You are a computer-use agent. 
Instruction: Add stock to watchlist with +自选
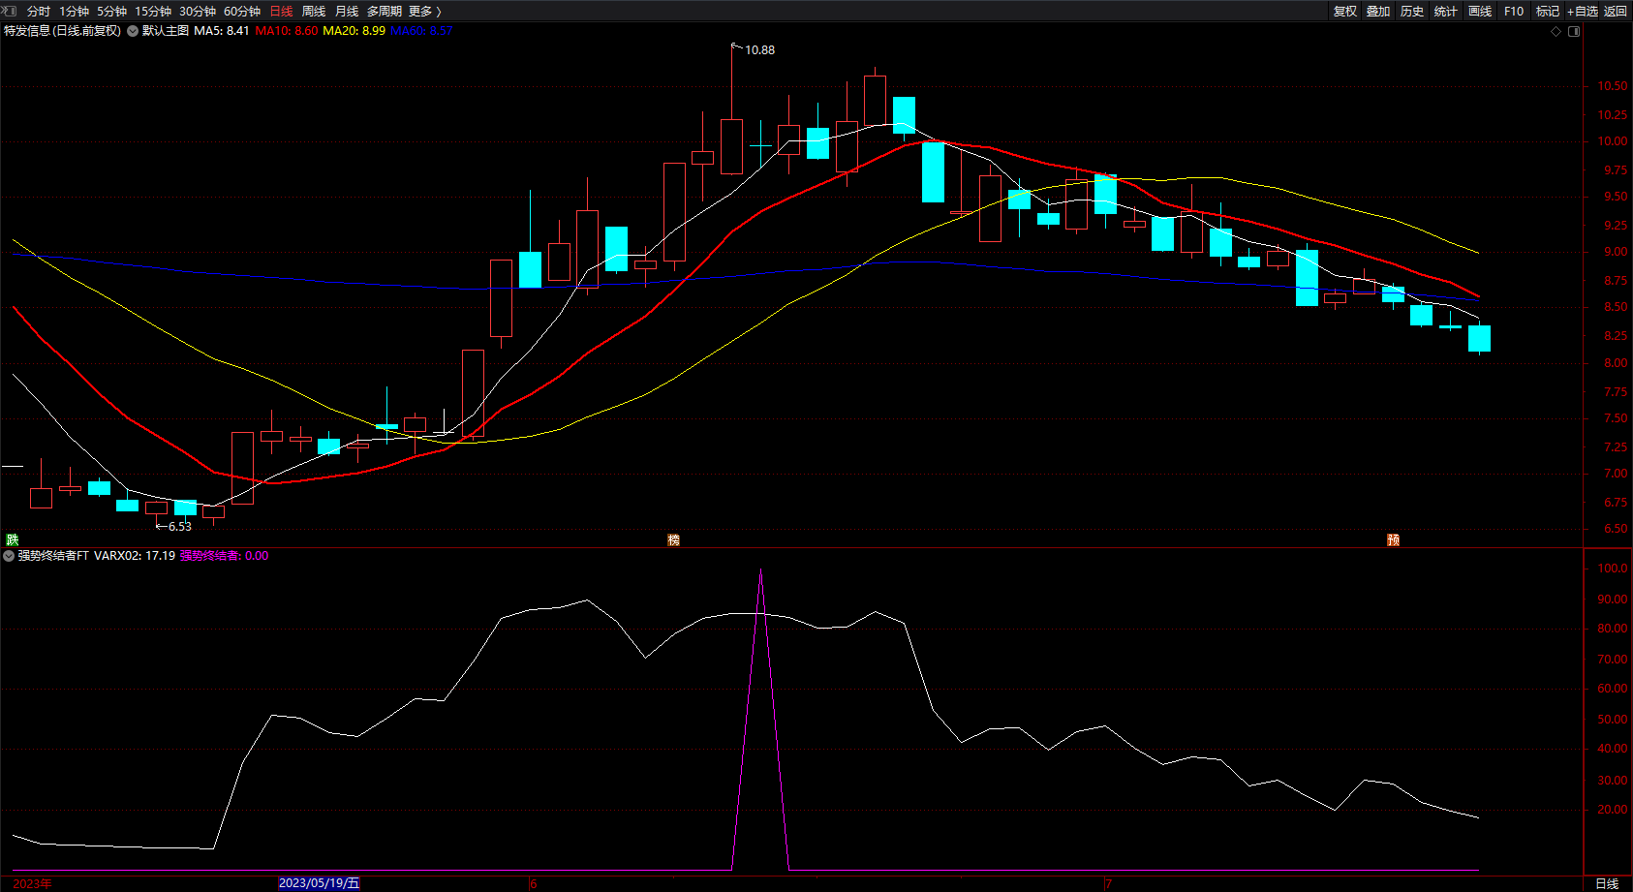coord(1583,11)
